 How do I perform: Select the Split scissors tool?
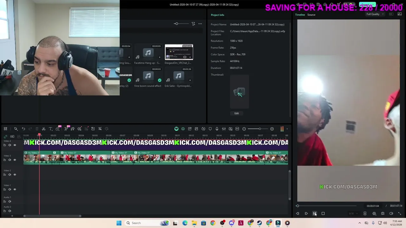pyautogui.click(x=43, y=129)
